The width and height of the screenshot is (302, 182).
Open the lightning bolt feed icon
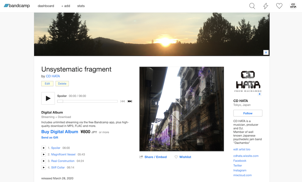pyautogui.click(x=266, y=6)
